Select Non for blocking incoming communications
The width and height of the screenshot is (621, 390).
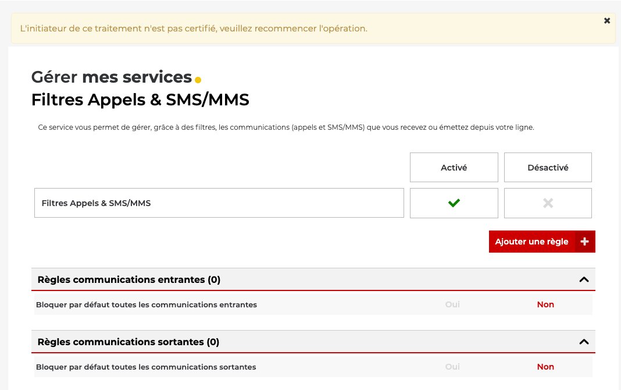pyautogui.click(x=545, y=304)
